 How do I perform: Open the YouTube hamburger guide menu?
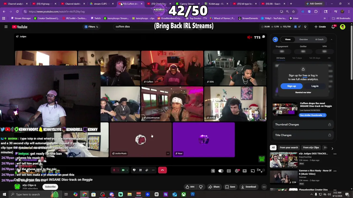point(6,27)
